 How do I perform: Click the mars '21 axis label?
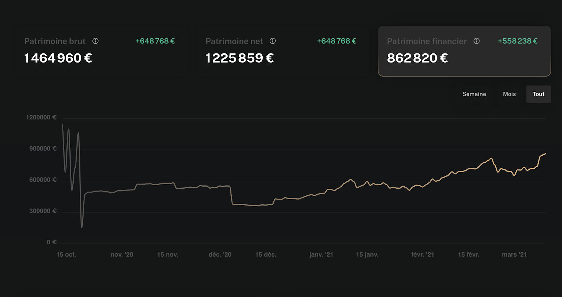514,254
